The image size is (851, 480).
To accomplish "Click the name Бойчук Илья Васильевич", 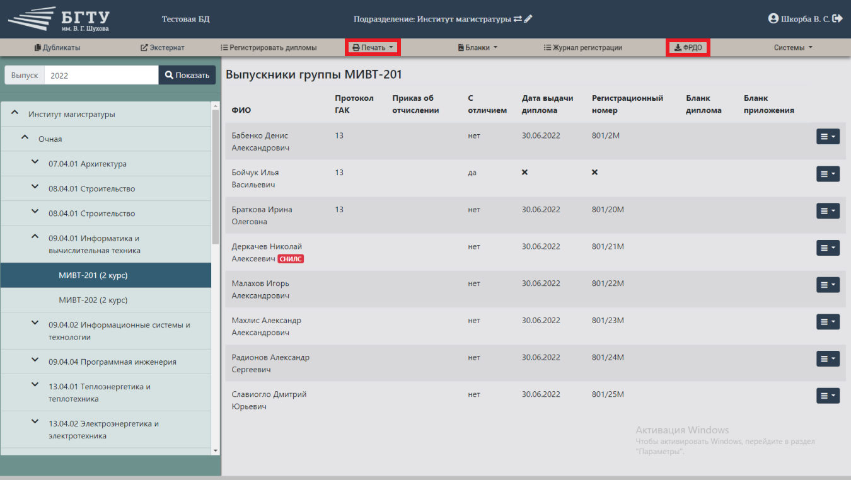I will coord(255,179).
